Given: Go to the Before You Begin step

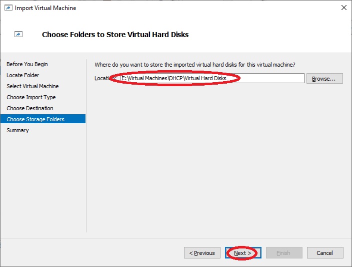Looking at the screenshot, I should point(27,64).
